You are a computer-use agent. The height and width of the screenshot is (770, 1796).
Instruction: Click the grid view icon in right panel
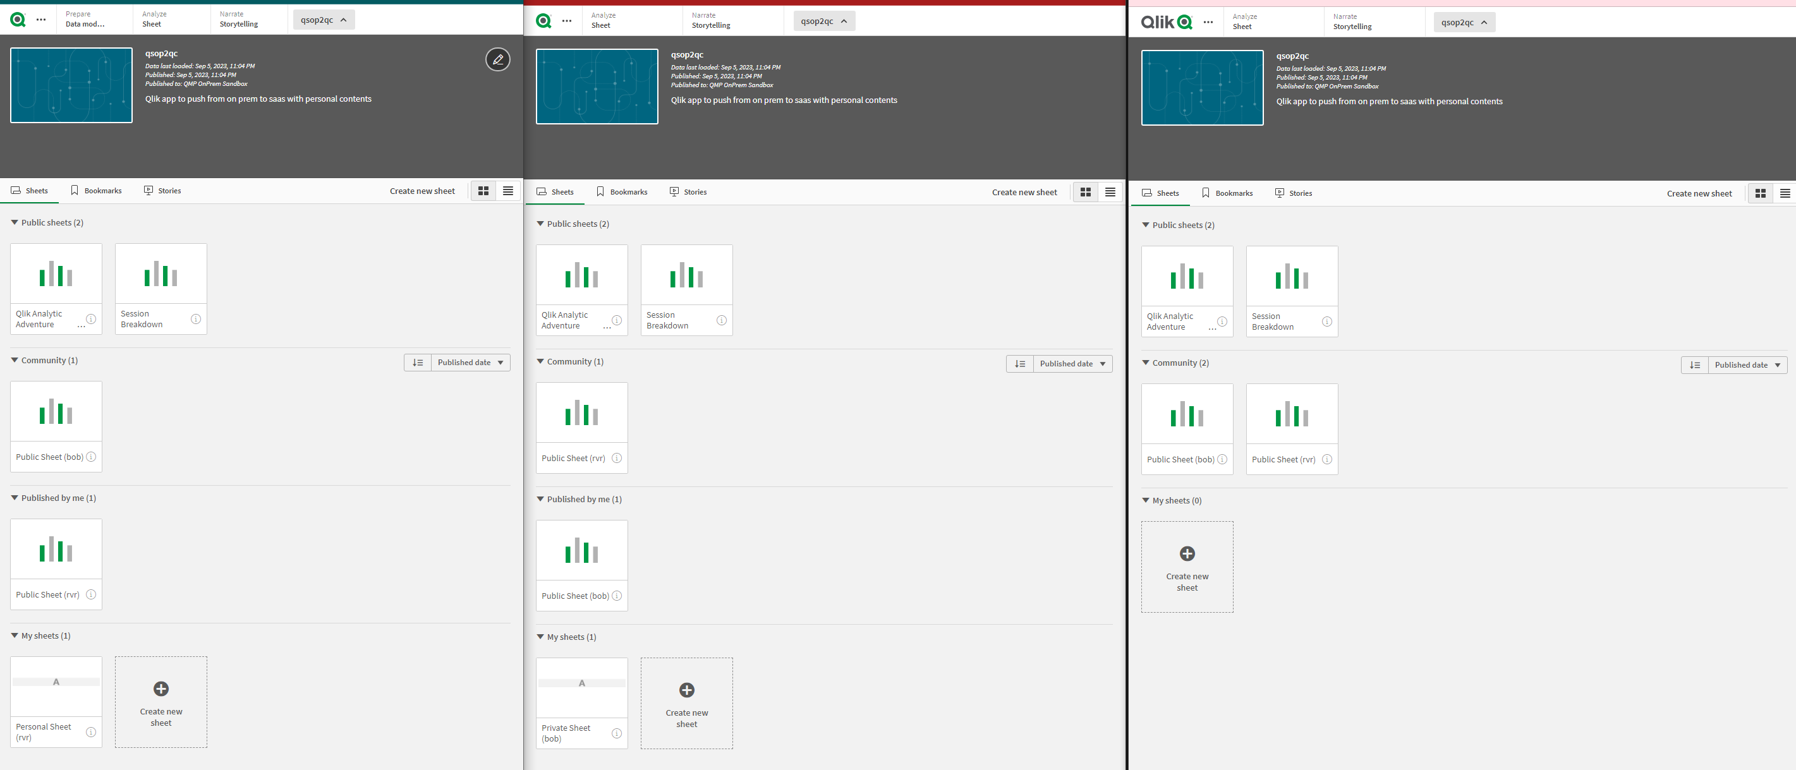coord(1761,192)
